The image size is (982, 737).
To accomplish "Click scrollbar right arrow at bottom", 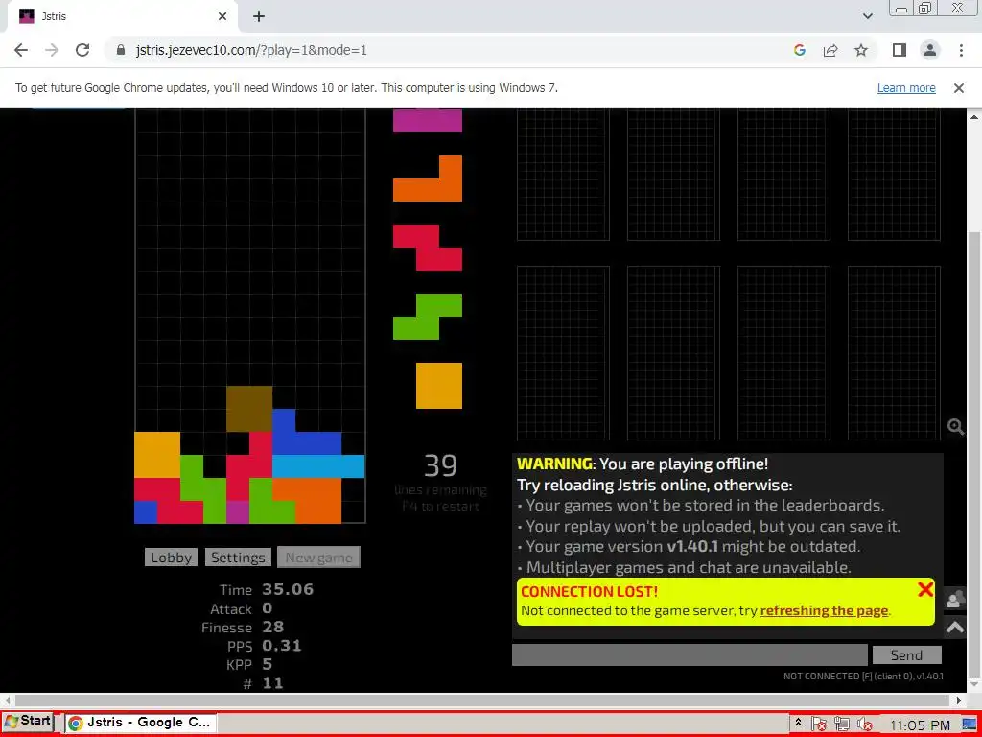I will [x=959, y=700].
